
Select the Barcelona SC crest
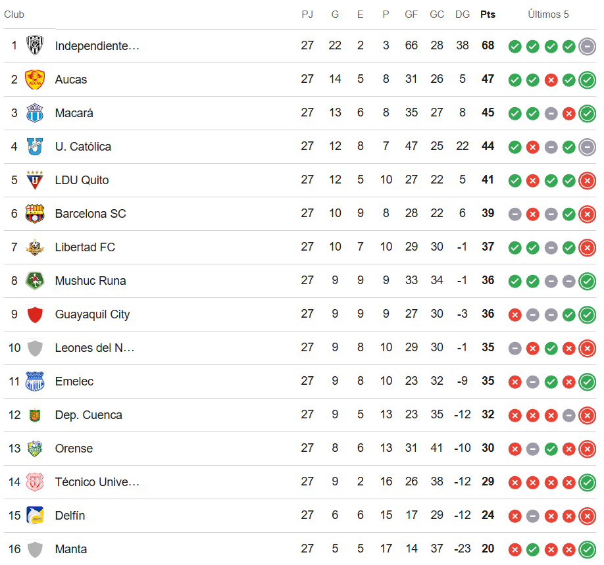pyautogui.click(x=35, y=213)
